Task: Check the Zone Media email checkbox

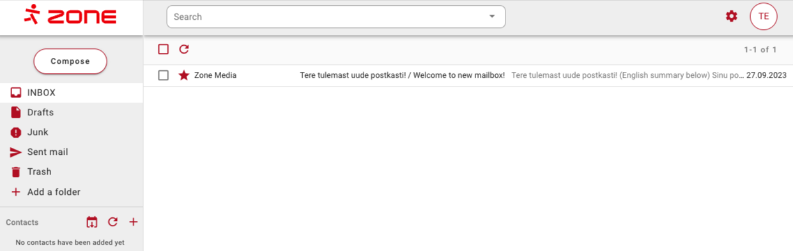Action: tap(164, 75)
